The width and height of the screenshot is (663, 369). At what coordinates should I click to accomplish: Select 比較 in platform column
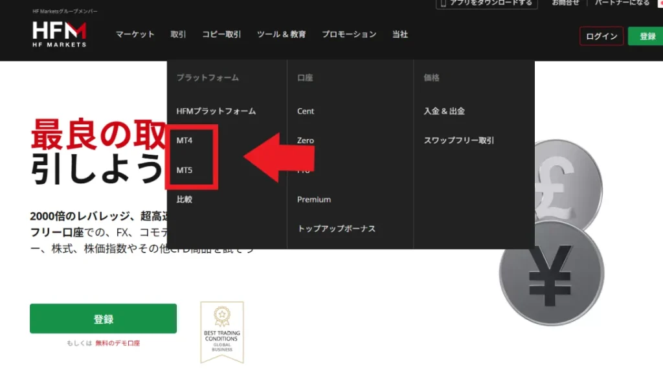(x=185, y=199)
